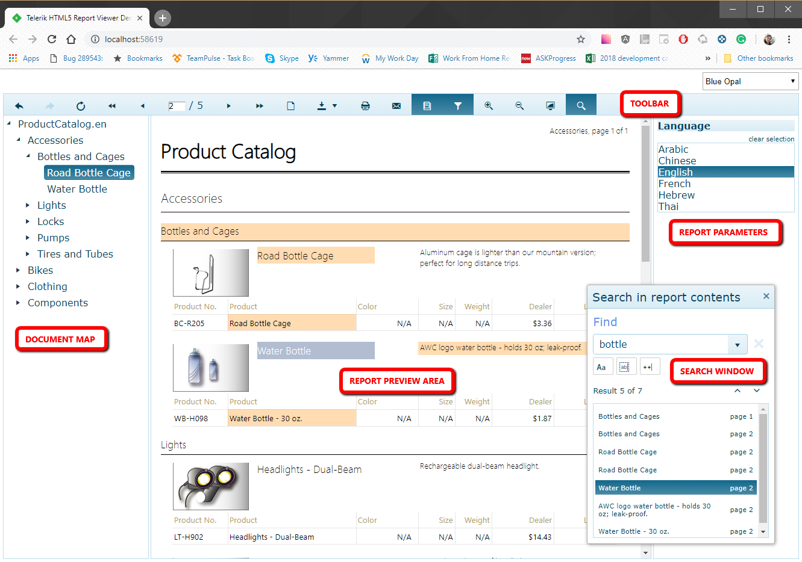Expand the Bikes tree node
The image size is (802, 562).
(18, 270)
